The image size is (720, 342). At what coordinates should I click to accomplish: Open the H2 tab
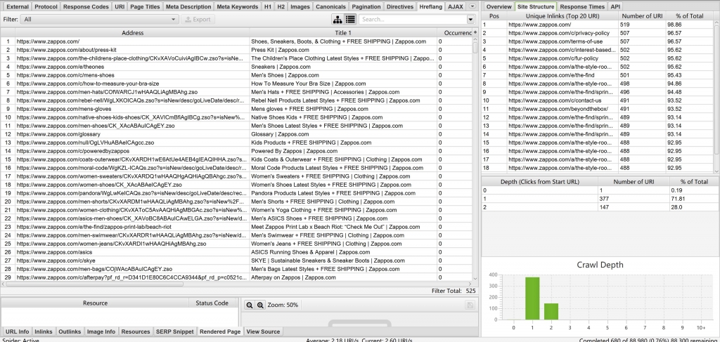(281, 7)
